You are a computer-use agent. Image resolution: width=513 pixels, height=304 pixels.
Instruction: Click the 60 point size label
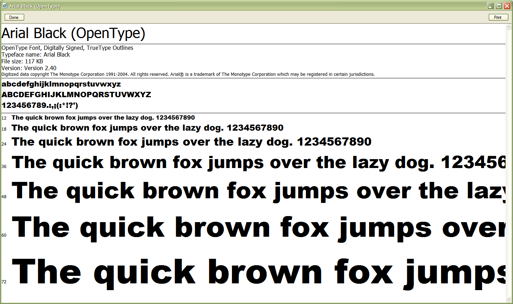[x=4, y=235]
